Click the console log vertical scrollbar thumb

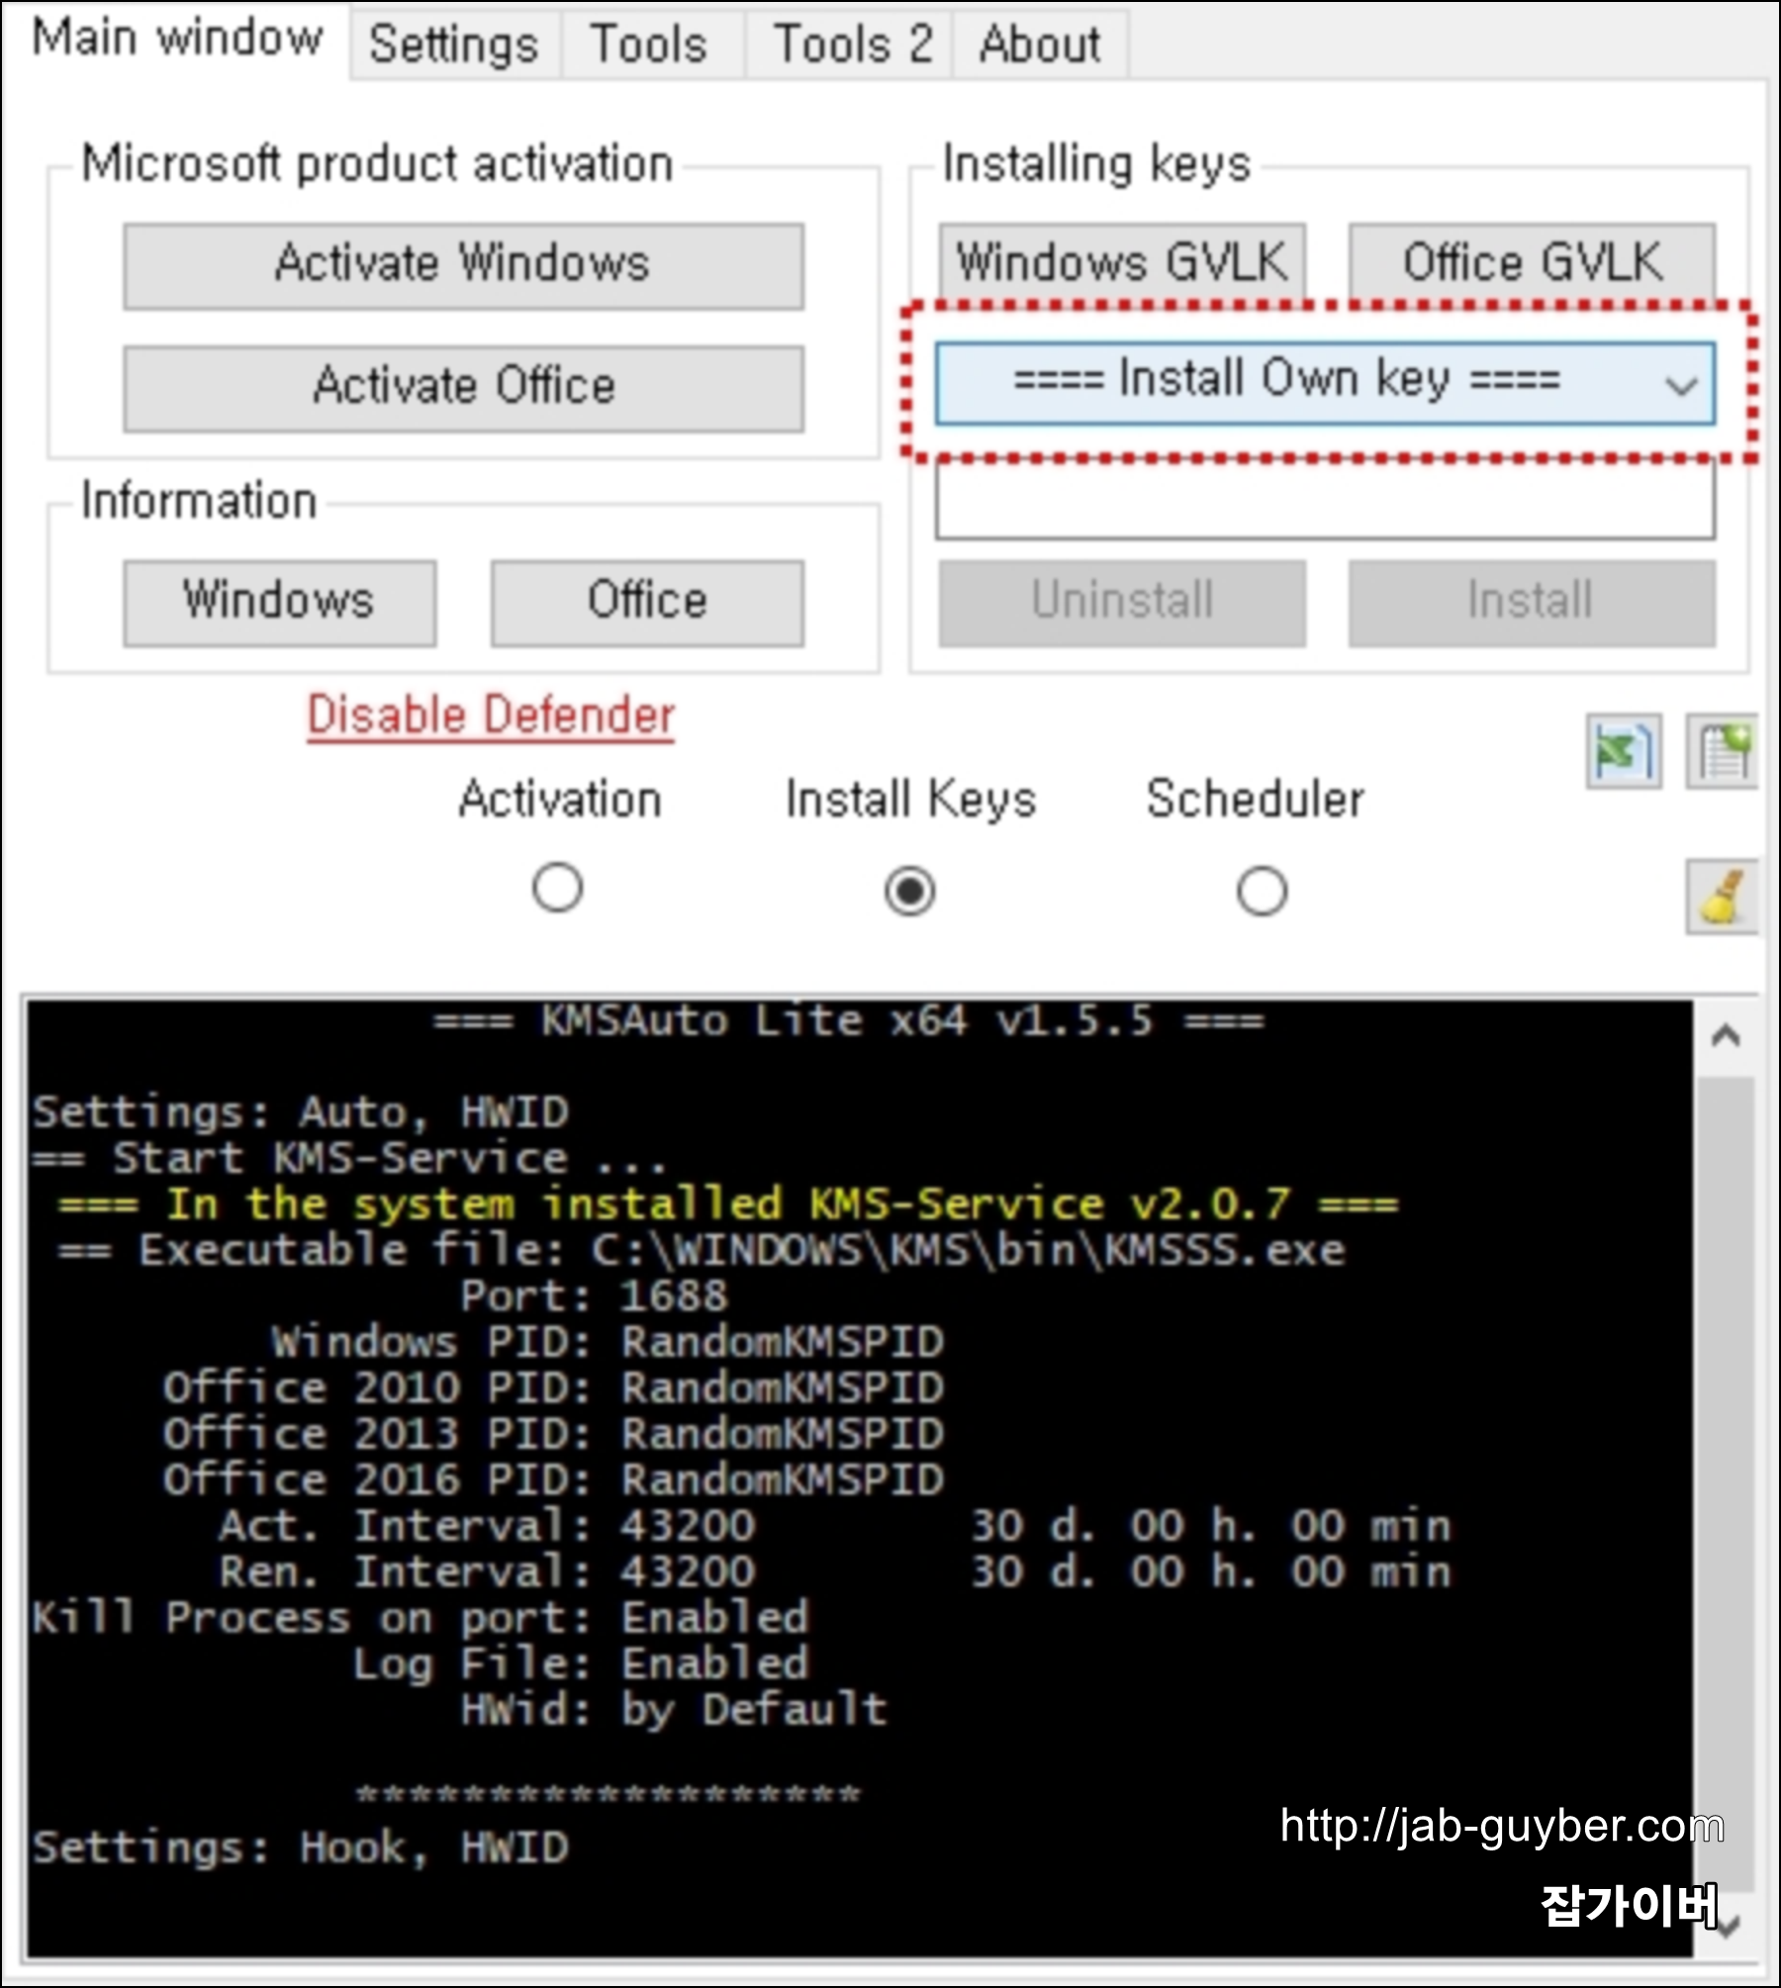click(1727, 1484)
